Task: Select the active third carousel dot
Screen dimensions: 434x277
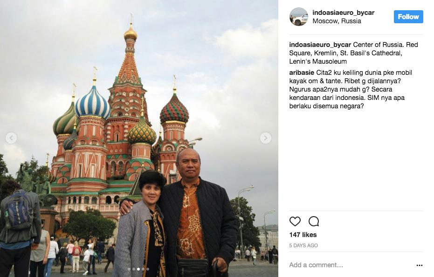Action: (138, 269)
